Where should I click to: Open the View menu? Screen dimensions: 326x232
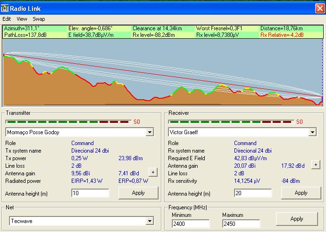click(22, 19)
